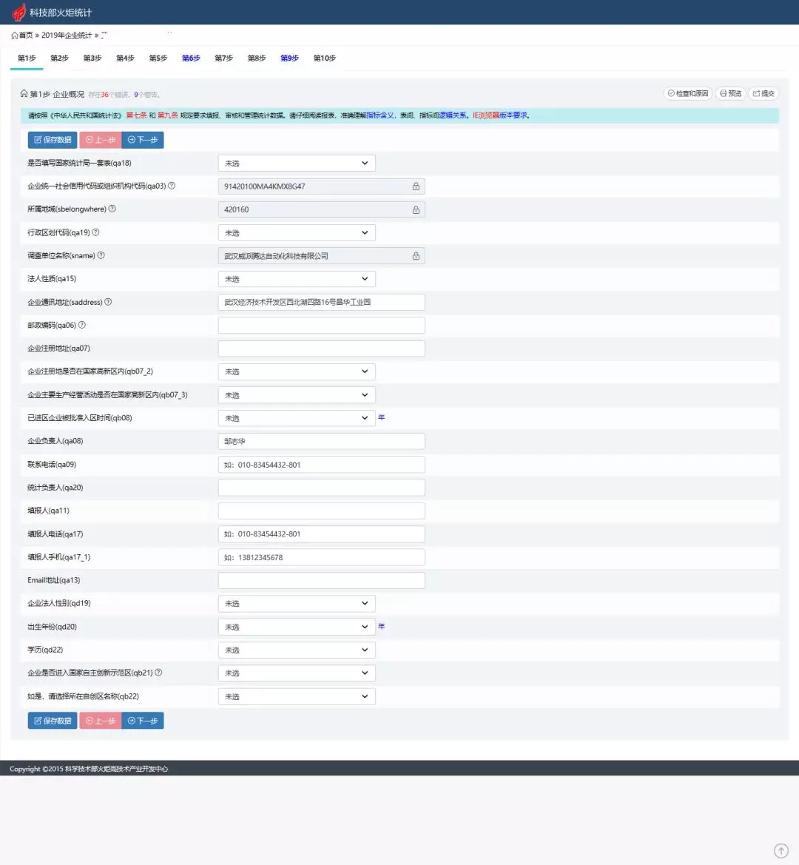Click help icon beside 企业通讯地址 label
The width and height of the screenshot is (799, 865).
[108, 302]
